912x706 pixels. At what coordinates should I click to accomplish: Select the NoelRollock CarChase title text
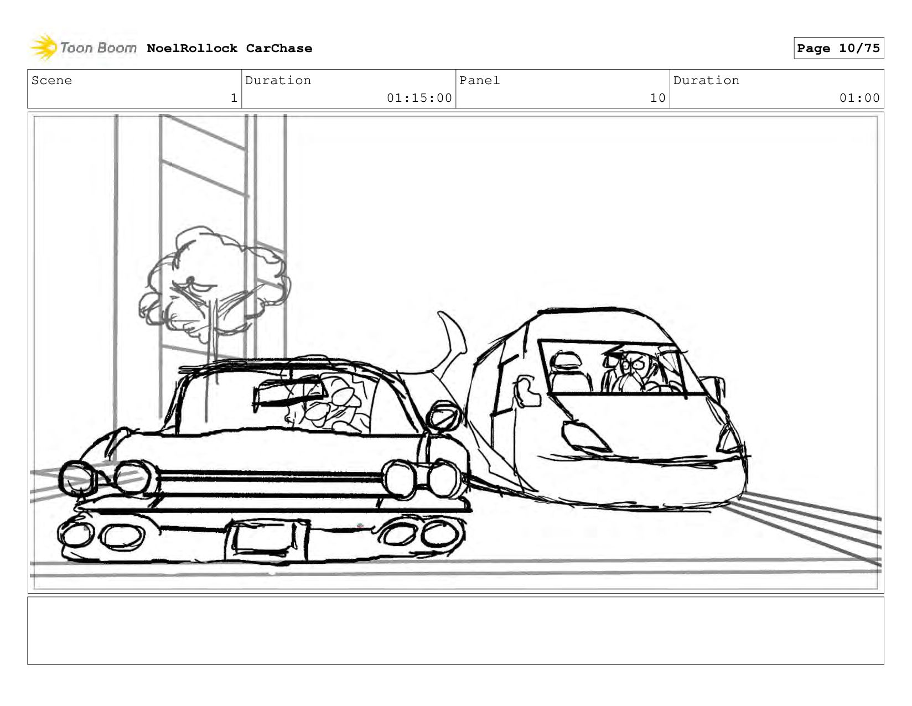pos(229,48)
